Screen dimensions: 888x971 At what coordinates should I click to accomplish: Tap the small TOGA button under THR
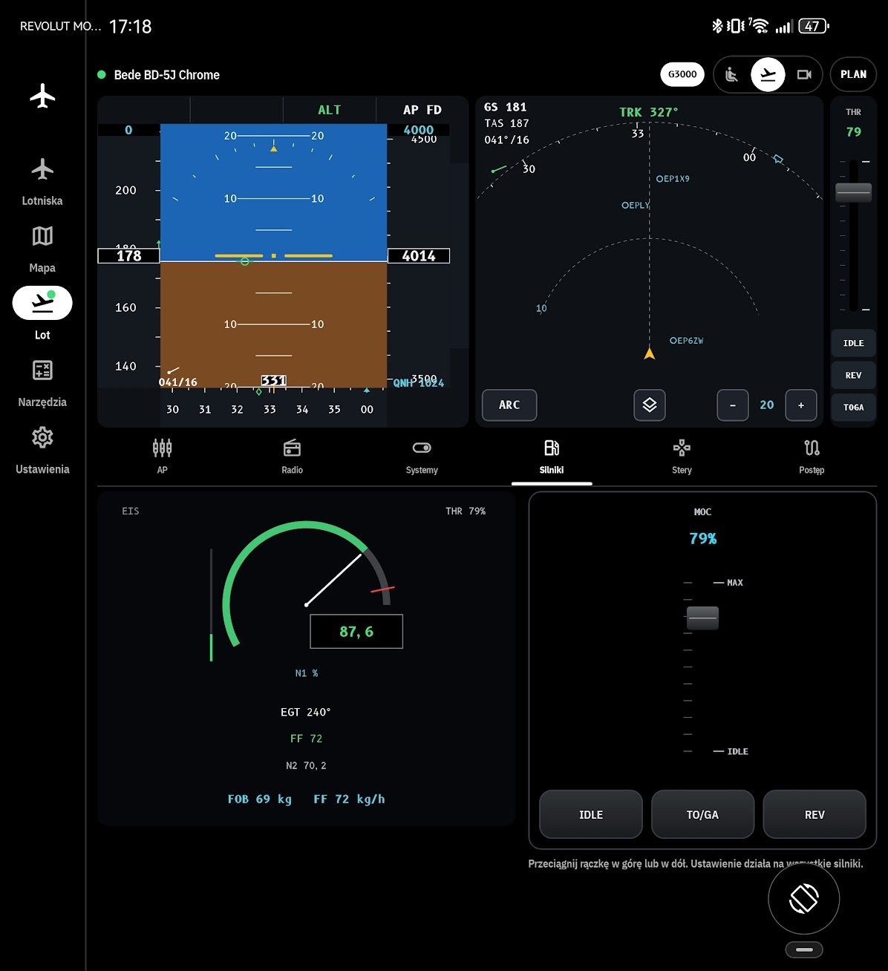[x=853, y=408]
